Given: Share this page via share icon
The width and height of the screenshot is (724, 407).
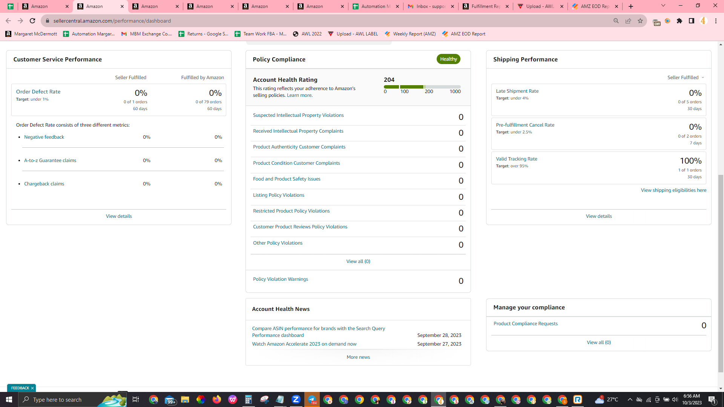Looking at the screenshot, I should click(628, 21).
